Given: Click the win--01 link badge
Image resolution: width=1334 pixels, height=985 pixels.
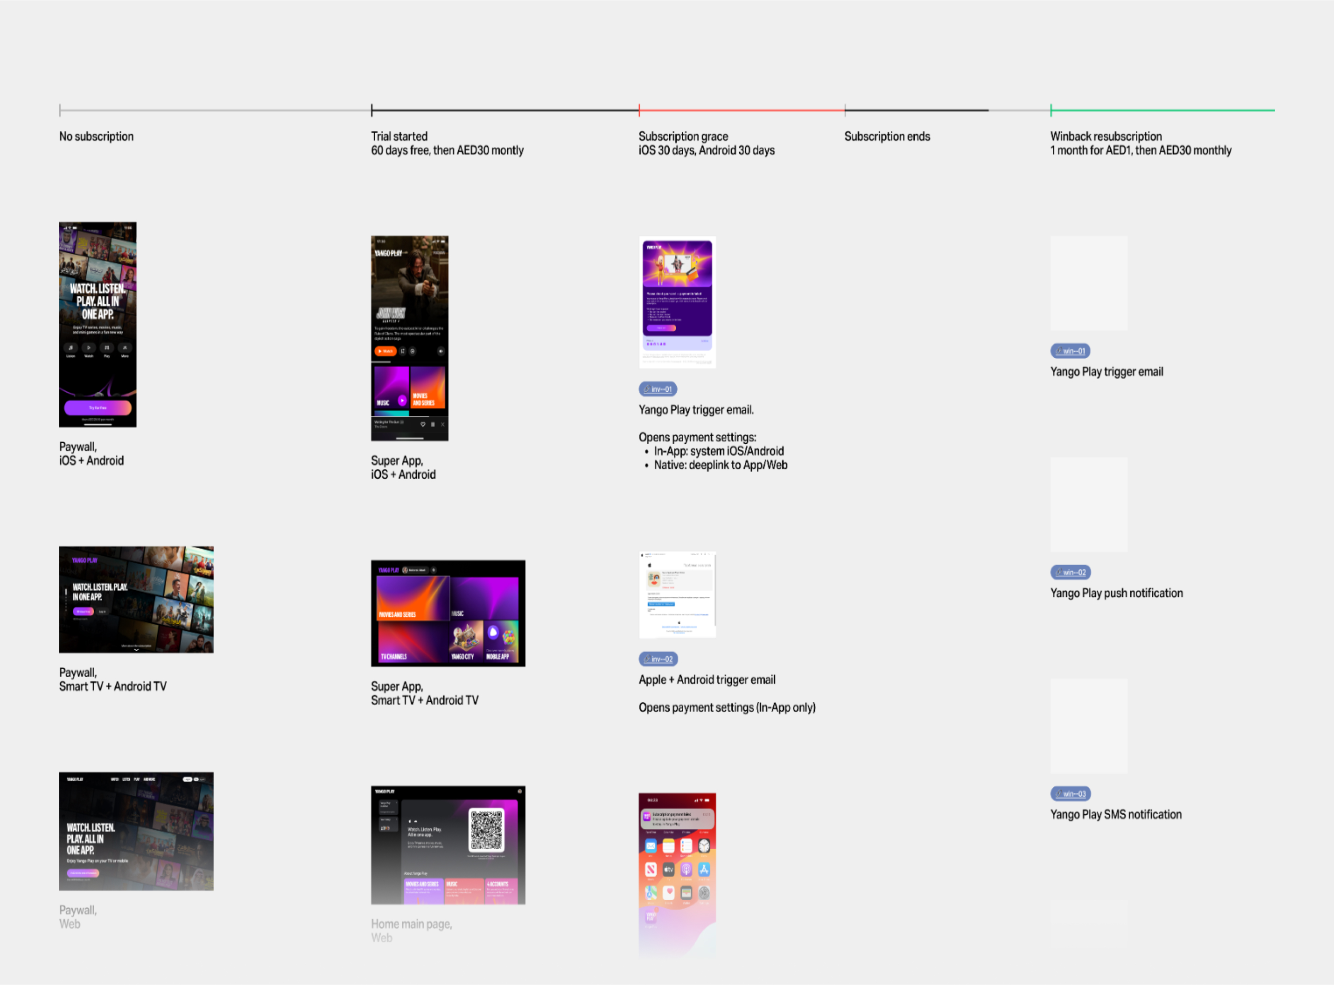Looking at the screenshot, I should coord(1070,351).
